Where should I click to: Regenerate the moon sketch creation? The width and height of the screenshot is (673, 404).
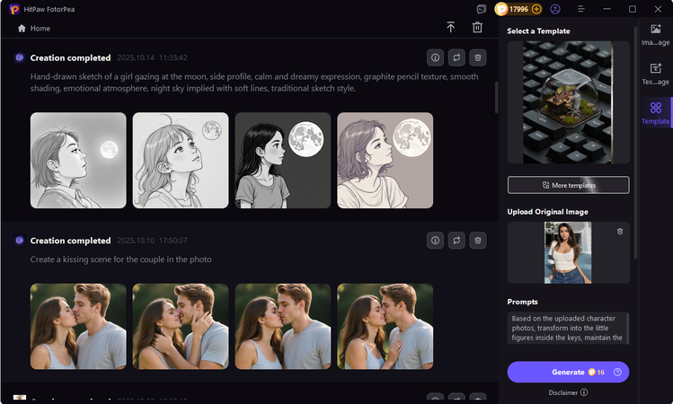[456, 57]
